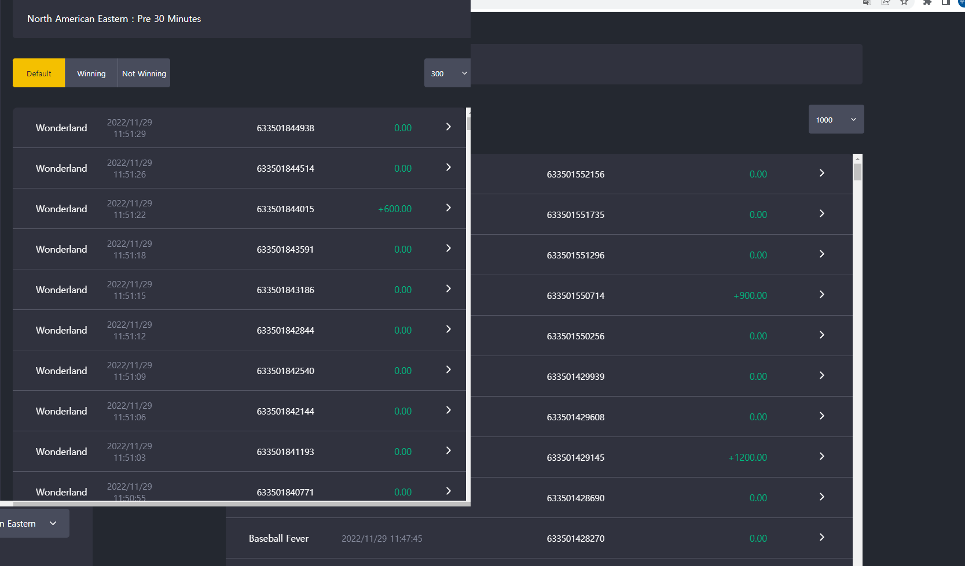Open chevron of the Baseball Fever row
Image resolution: width=965 pixels, height=566 pixels.
821,537
